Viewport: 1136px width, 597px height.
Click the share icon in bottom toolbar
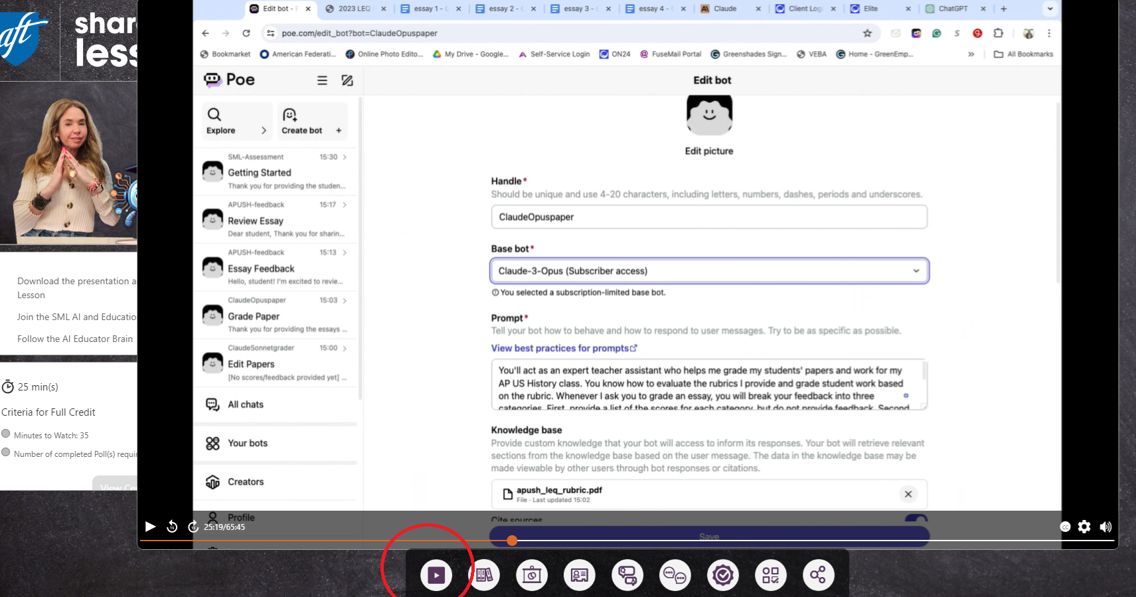(x=818, y=574)
